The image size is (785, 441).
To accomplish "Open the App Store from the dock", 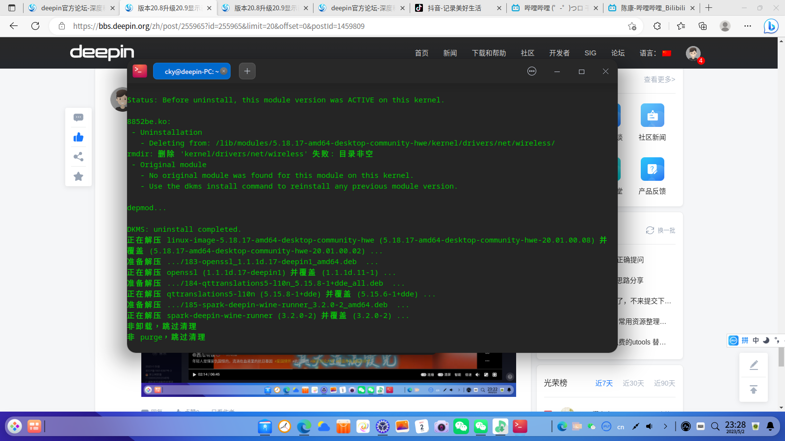I will pos(343,426).
